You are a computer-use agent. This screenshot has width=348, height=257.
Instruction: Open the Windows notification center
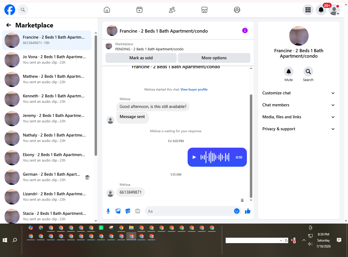339,240
